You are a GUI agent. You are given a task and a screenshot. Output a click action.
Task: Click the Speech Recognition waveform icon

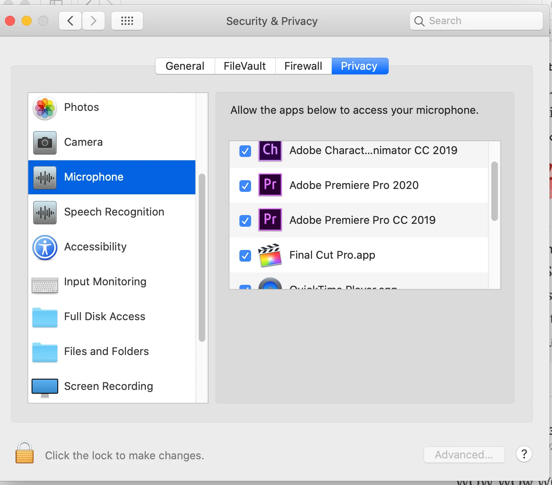[x=45, y=213]
